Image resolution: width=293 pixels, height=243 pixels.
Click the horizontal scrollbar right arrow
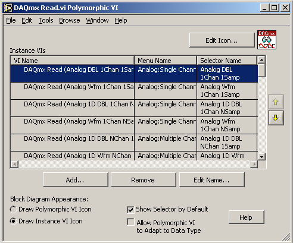(254, 164)
